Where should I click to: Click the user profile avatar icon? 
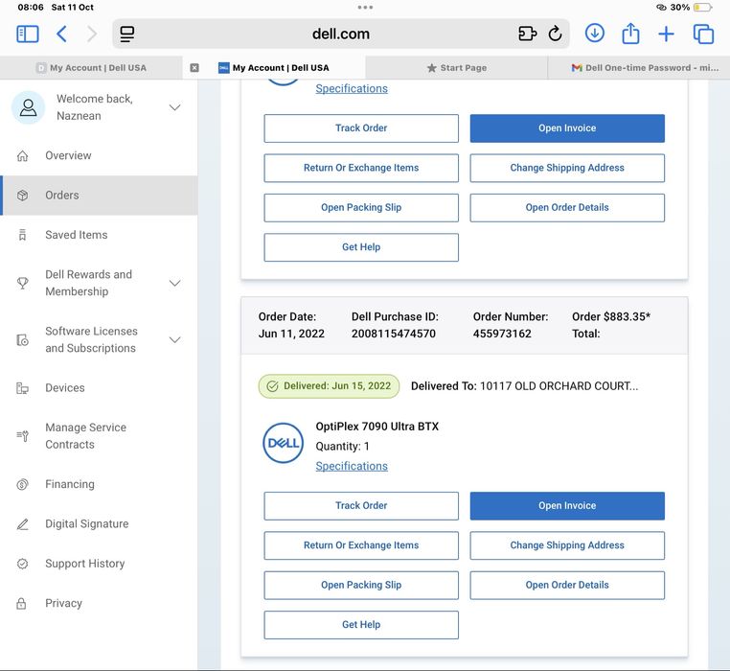click(x=28, y=107)
